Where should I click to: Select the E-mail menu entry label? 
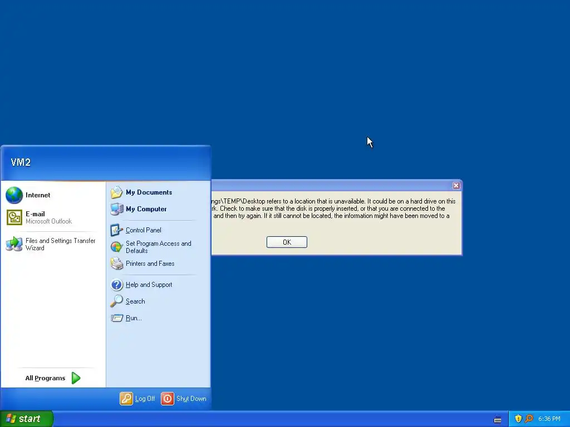pos(35,214)
